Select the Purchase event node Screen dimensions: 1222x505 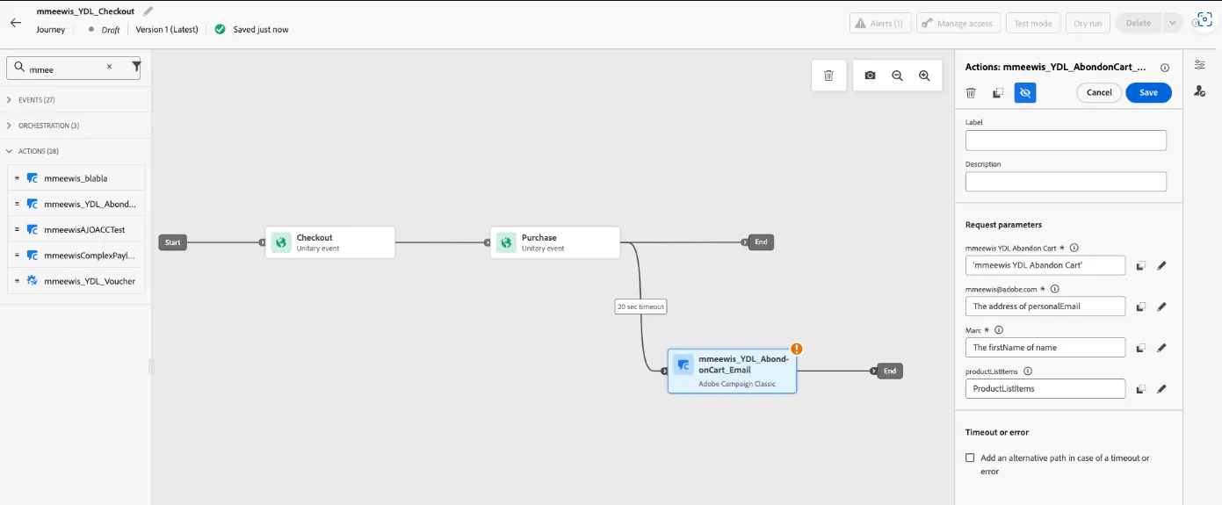click(x=555, y=242)
